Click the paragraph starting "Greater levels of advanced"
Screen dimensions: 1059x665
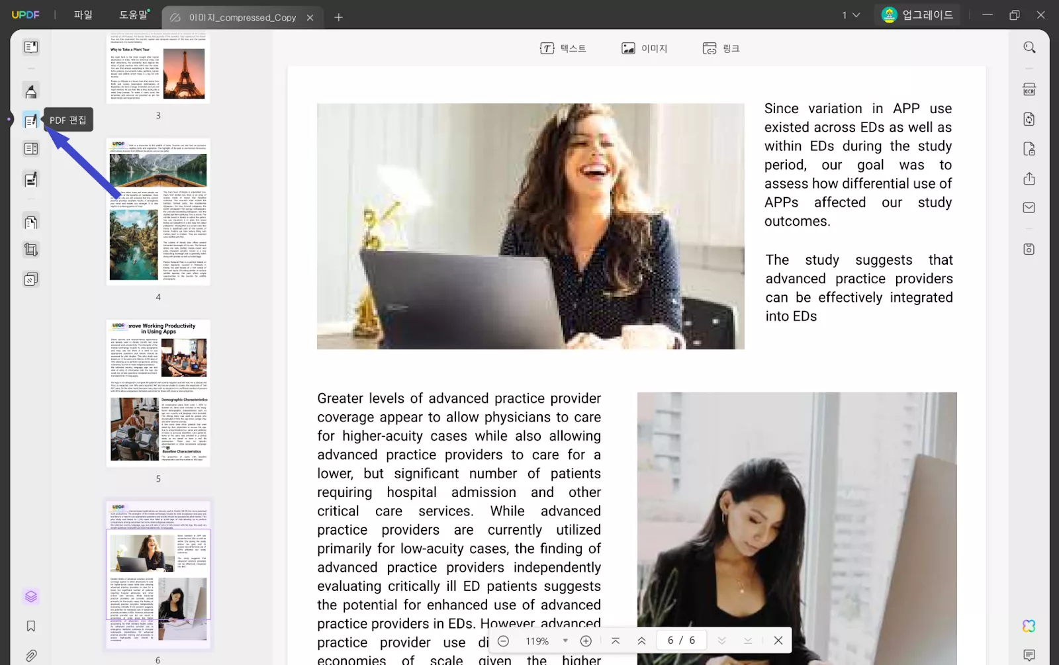tap(459, 527)
